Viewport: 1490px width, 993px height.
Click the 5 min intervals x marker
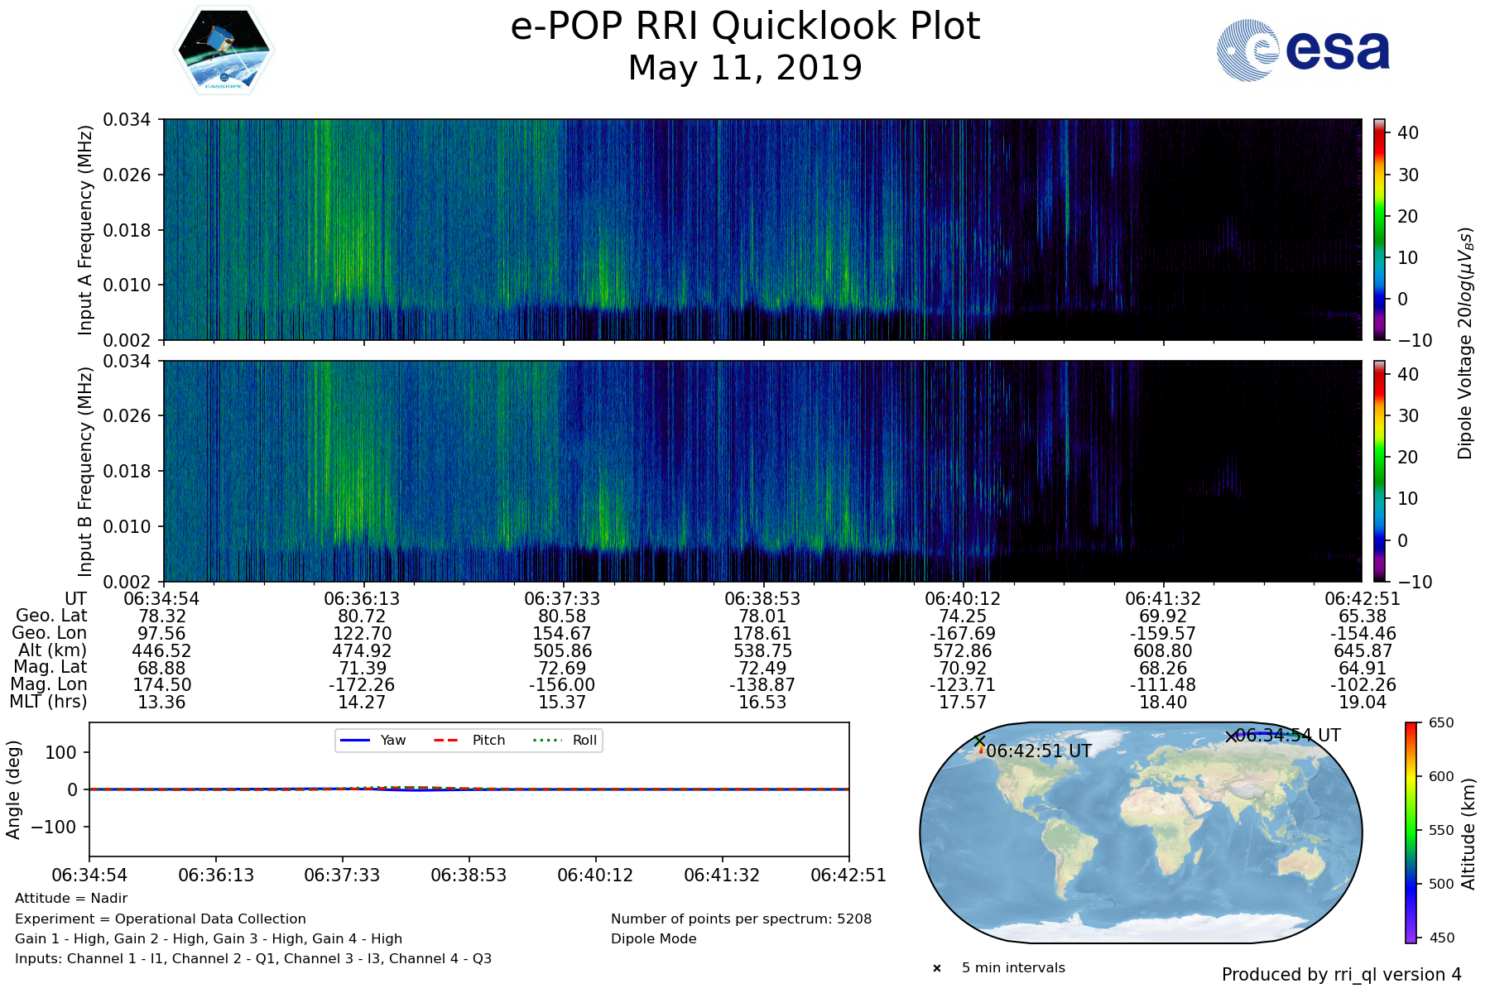(x=937, y=968)
